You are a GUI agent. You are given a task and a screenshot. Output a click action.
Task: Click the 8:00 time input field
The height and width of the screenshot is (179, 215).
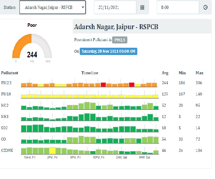click(178, 7)
